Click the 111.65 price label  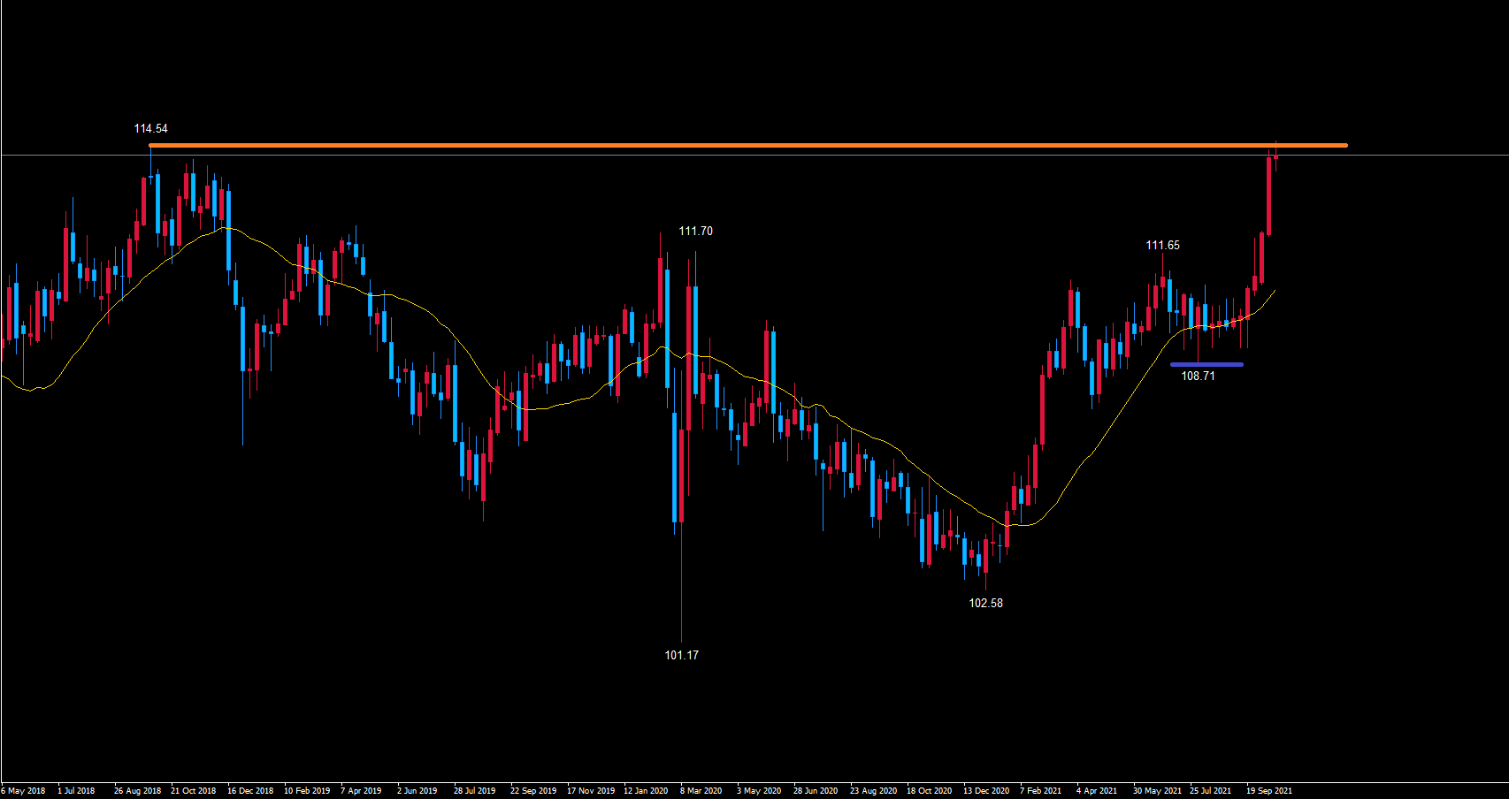coord(1162,245)
